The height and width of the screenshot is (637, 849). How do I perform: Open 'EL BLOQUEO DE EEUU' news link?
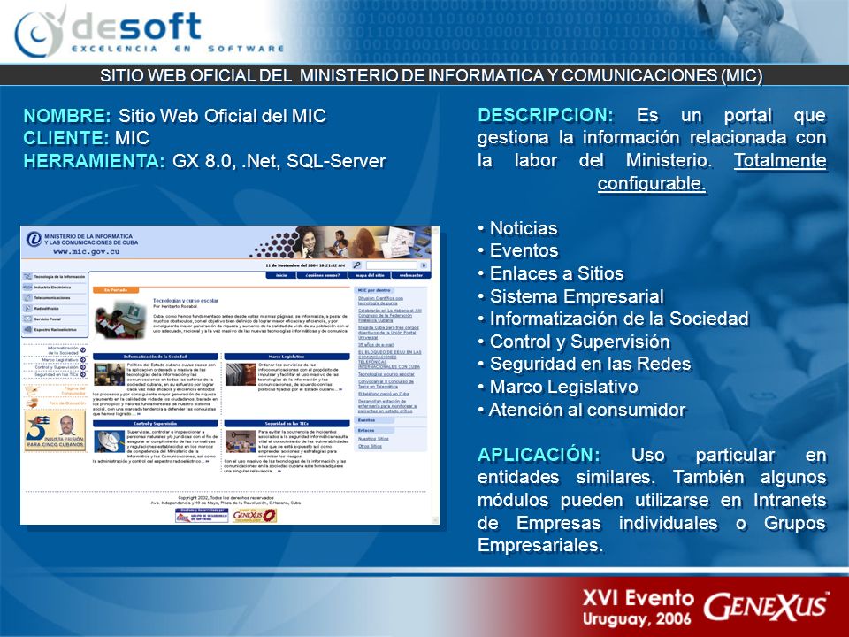[390, 360]
